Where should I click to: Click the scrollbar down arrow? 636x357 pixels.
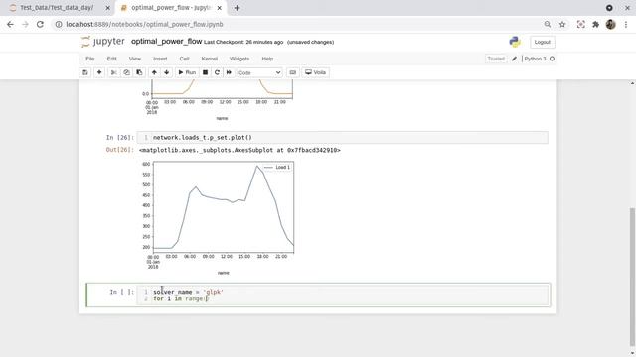click(x=632, y=353)
